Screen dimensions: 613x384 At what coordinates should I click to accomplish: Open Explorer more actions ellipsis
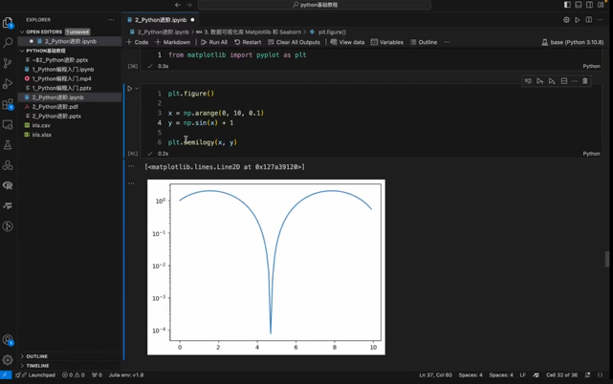112,19
